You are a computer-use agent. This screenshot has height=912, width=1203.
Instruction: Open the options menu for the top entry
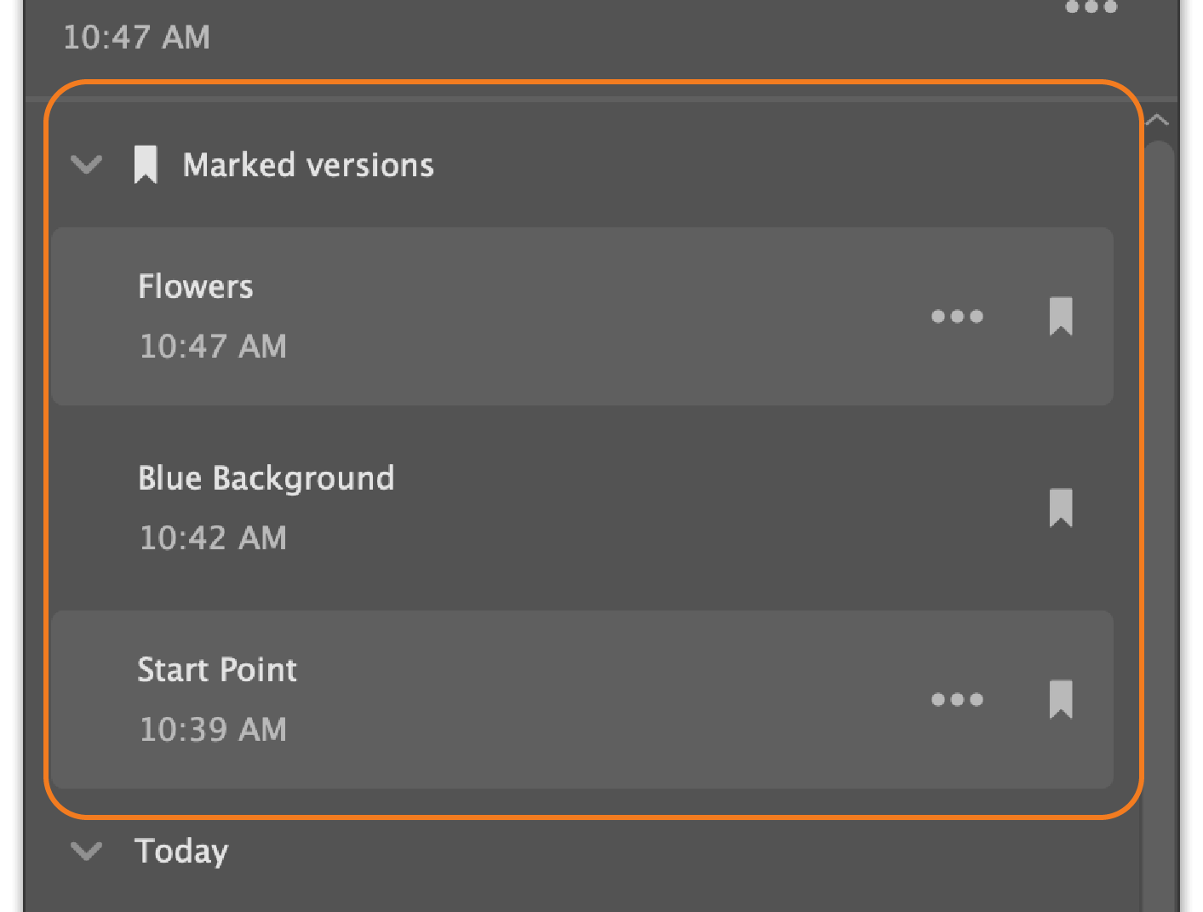pyautogui.click(x=1091, y=7)
